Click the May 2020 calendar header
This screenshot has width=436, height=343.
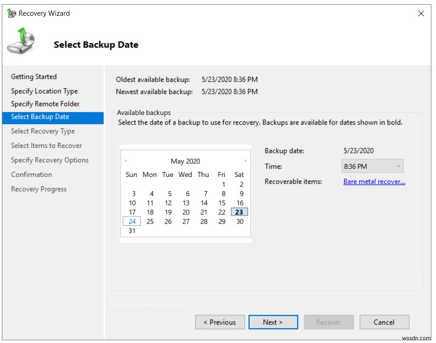click(185, 161)
